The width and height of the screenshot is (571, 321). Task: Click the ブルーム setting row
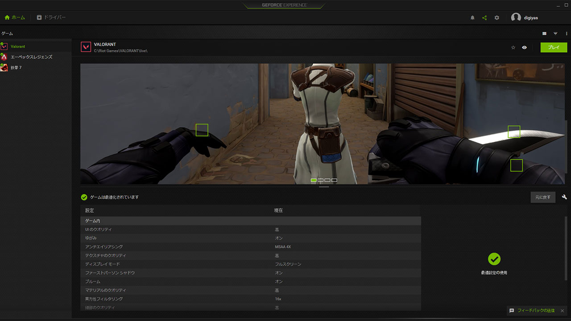(251, 282)
